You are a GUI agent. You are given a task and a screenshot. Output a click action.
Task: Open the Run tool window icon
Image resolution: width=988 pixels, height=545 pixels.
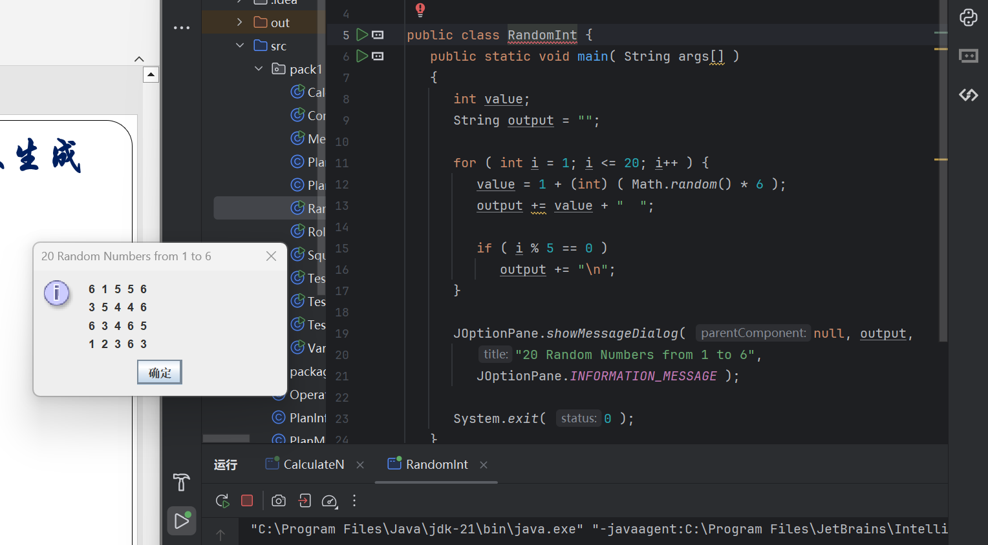(182, 520)
